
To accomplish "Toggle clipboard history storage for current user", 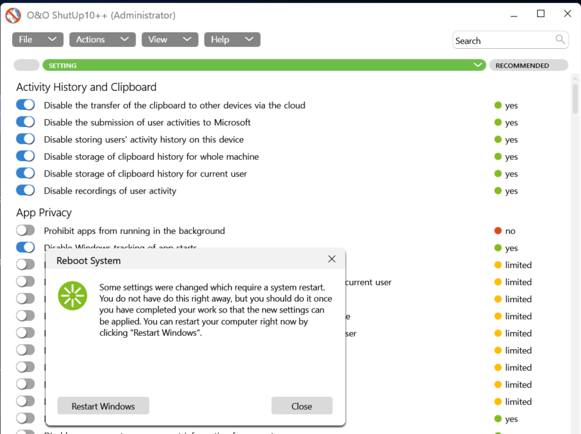I will (26, 173).
